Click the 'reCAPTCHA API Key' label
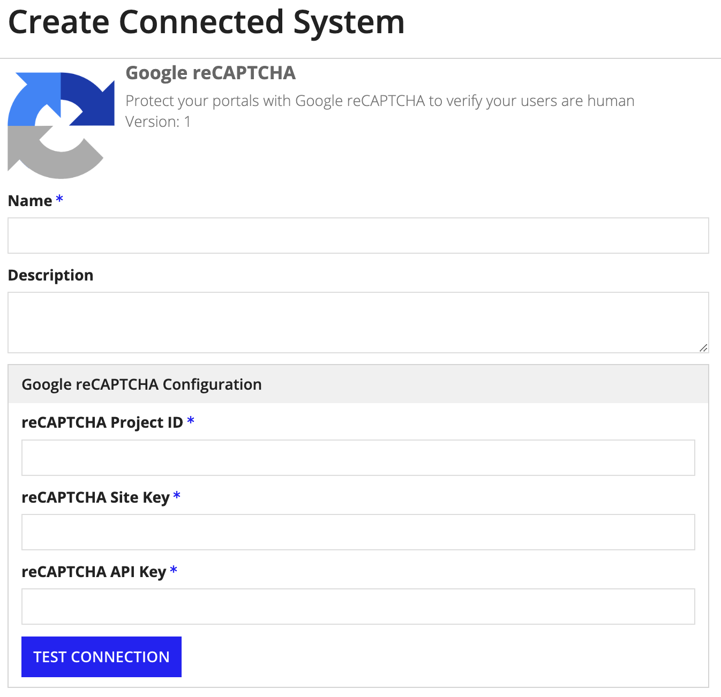 pyautogui.click(x=94, y=572)
